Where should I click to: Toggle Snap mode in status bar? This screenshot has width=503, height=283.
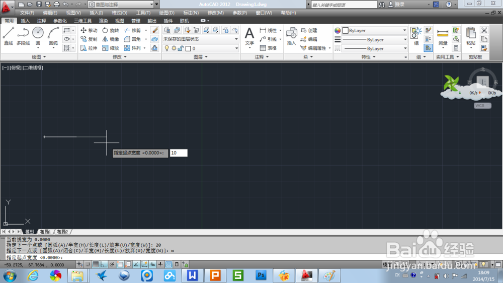click(88, 264)
